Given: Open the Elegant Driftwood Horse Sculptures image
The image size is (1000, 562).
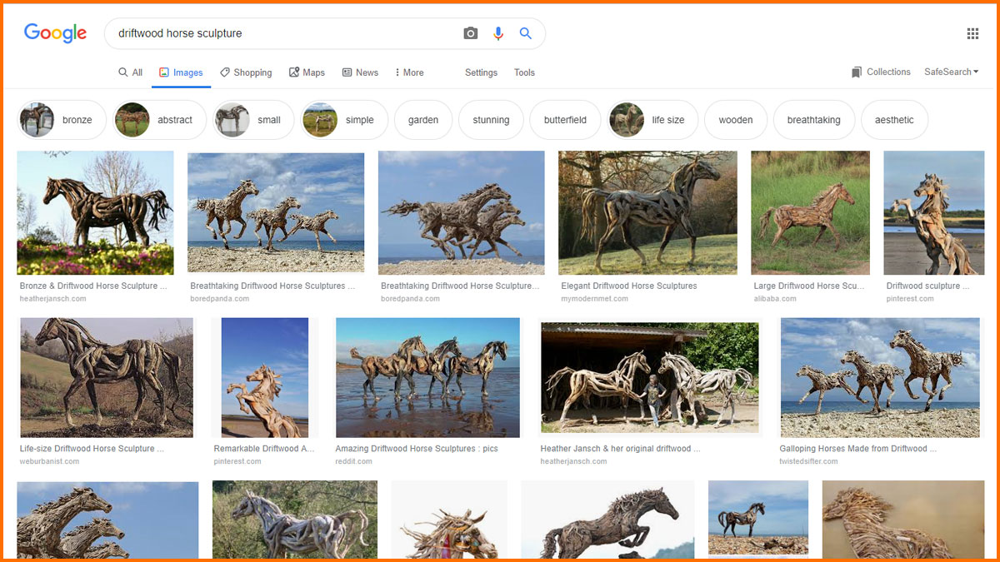Looking at the screenshot, I should 647,212.
